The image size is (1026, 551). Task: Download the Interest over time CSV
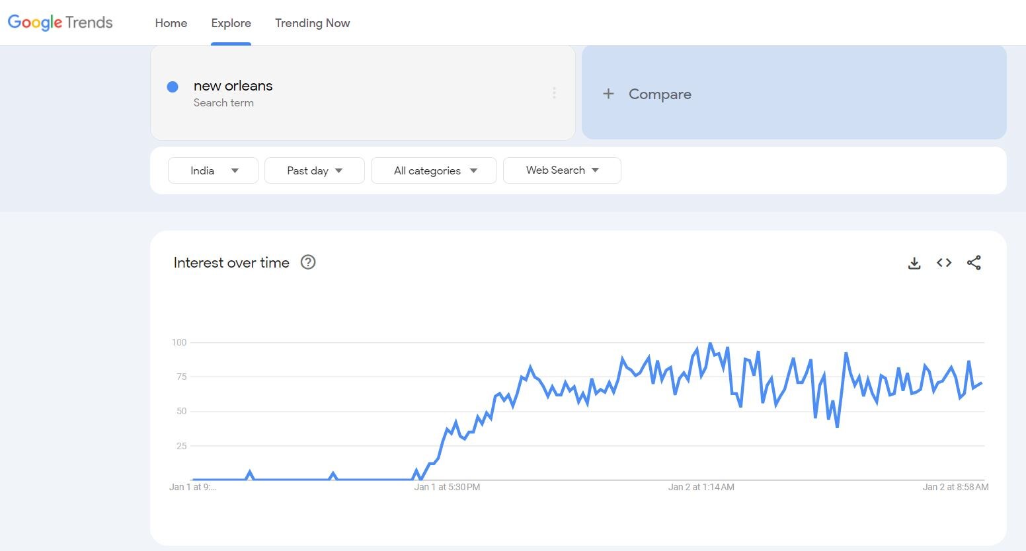click(x=914, y=263)
